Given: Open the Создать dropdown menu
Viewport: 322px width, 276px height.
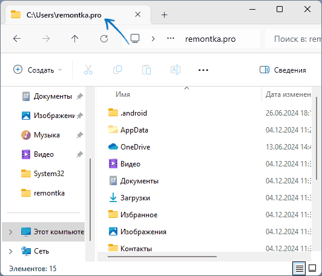Looking at the screenshot, I should coord(38,70).
